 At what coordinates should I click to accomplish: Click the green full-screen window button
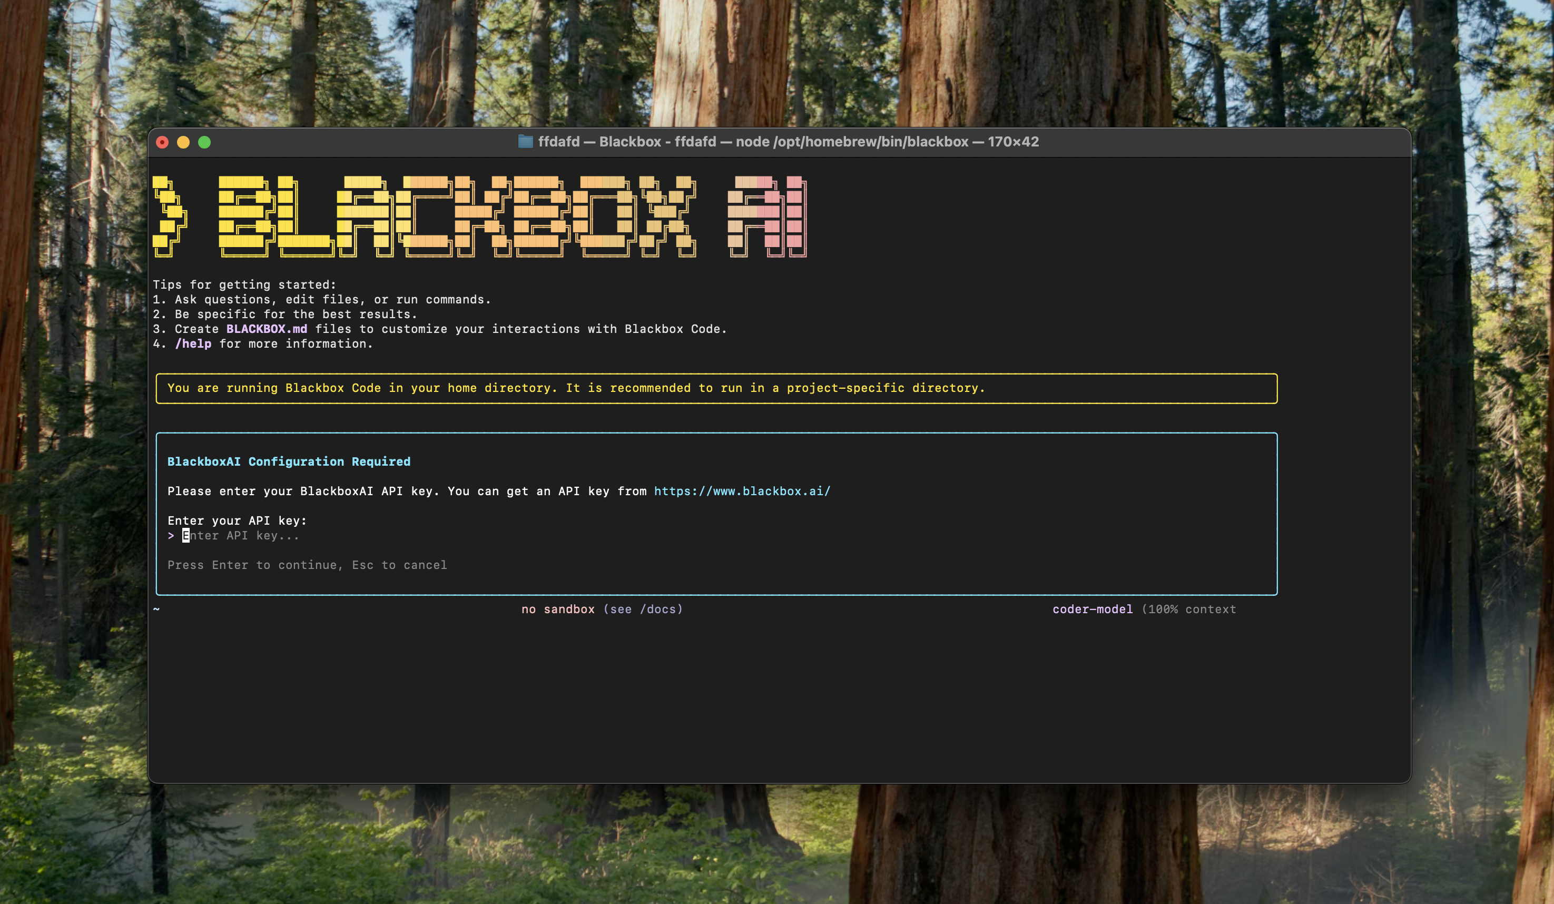(205, 142)
